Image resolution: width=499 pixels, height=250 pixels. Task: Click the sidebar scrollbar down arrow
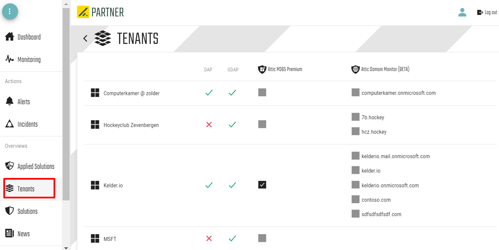click(x=66, y=248)
